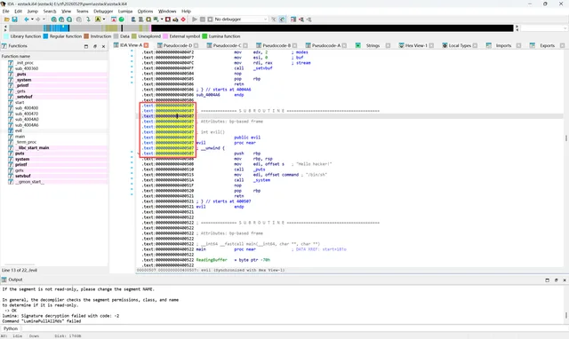Image resolution: width=569 pixels, height=339 pixels.
Task: Click the pause process icon
Action: tap(203, 20)
